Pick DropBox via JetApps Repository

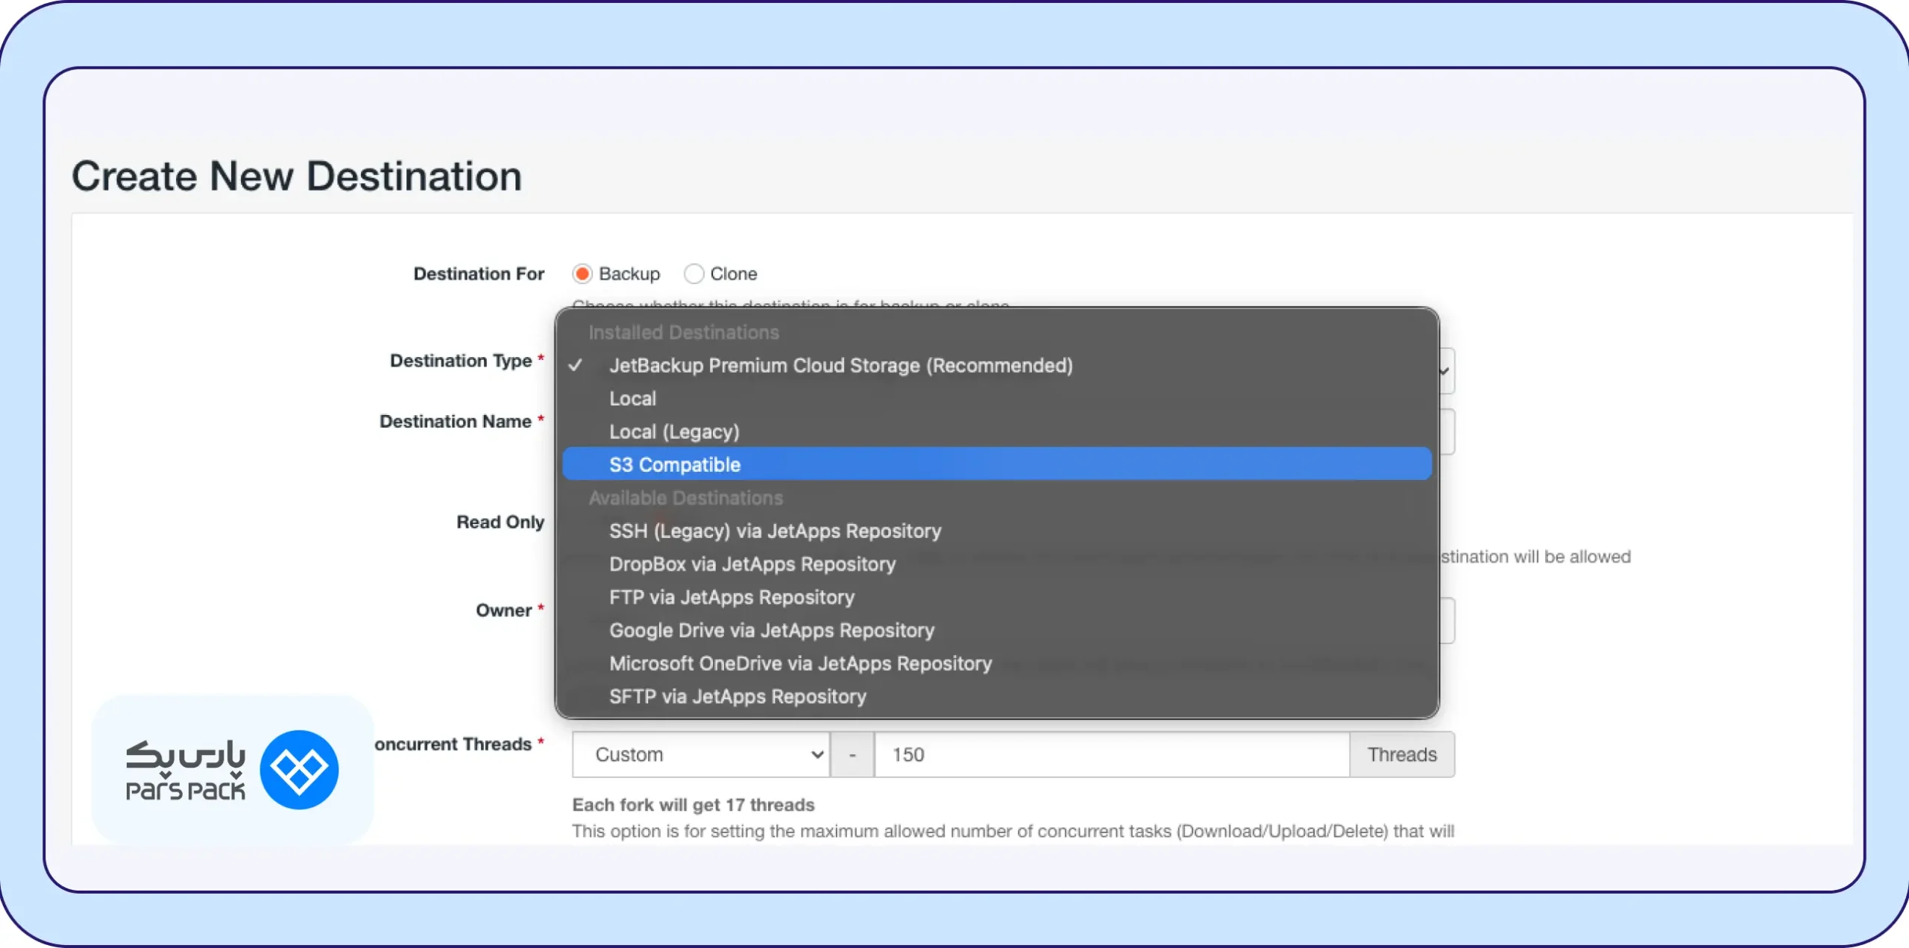[996, 564]
